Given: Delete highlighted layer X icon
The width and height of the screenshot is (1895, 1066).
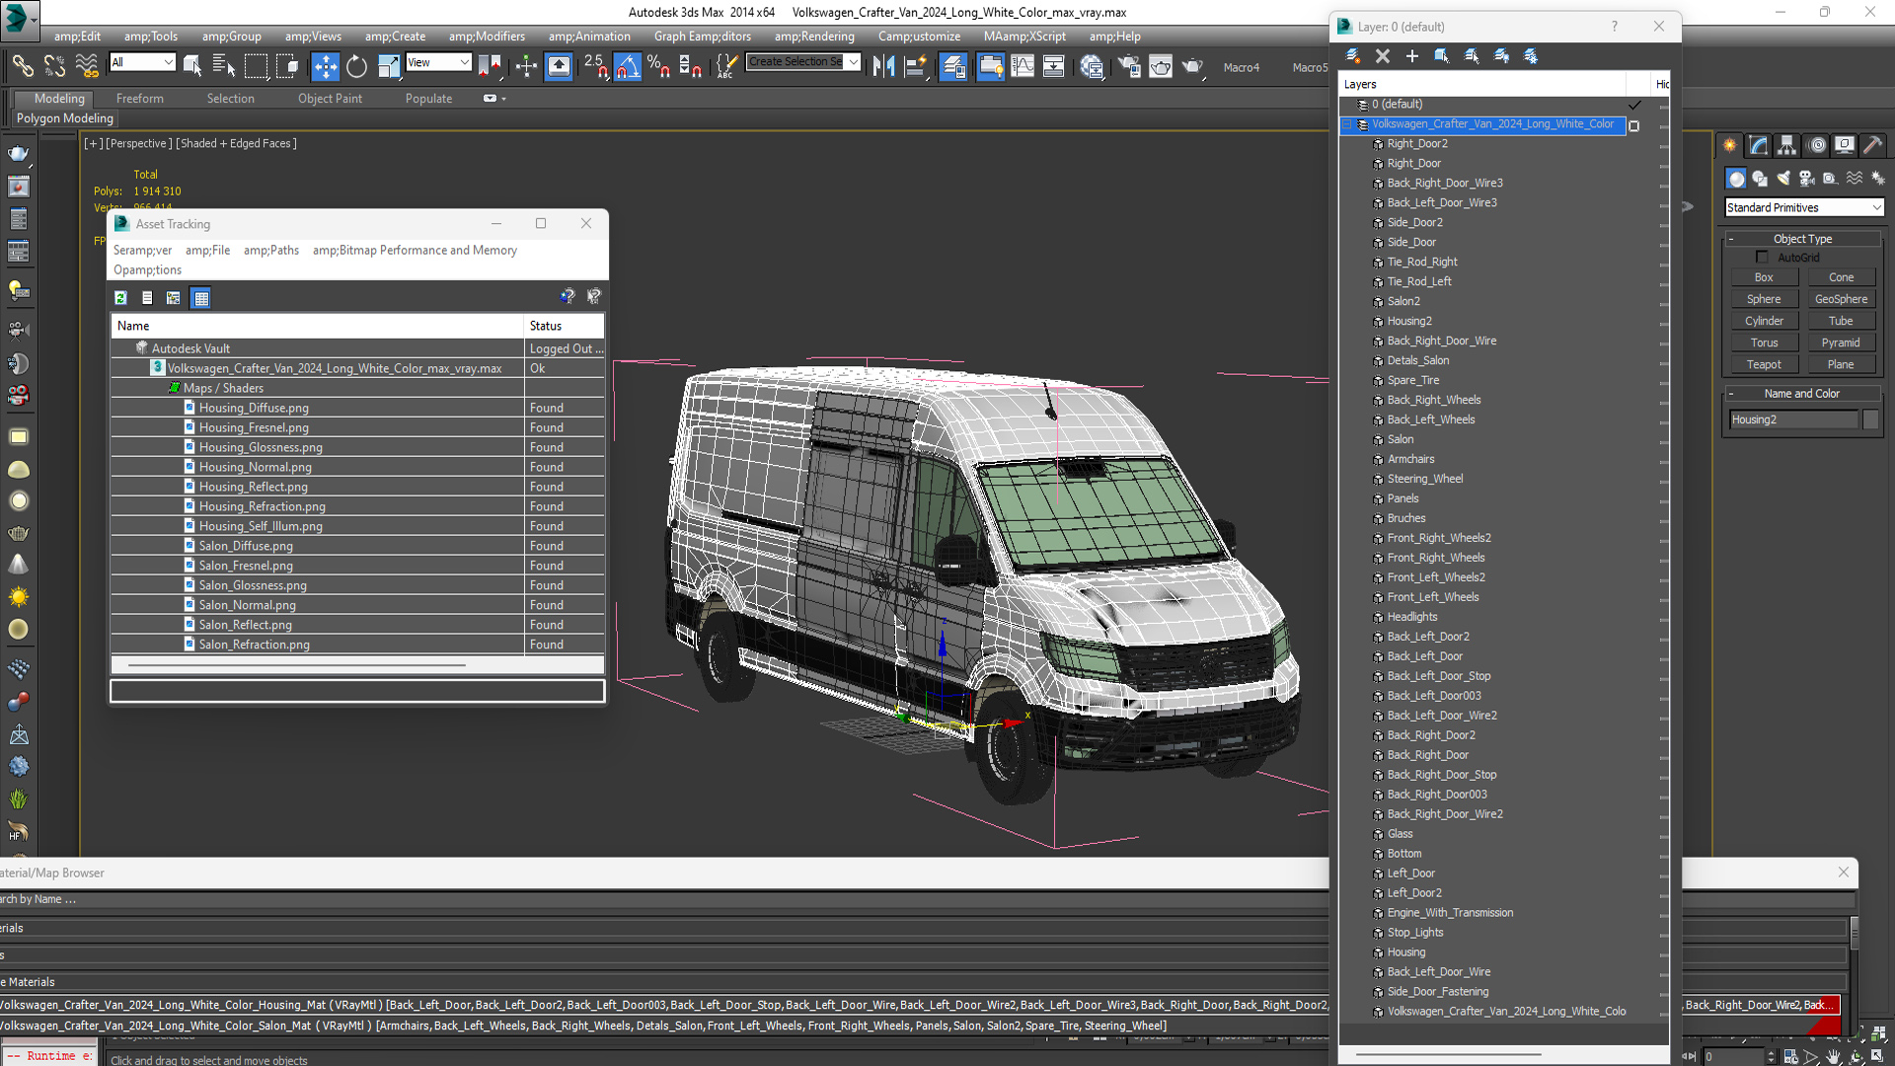Looking at the screenshot, I should [x=1383, y=56].
